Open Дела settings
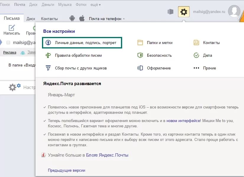The width and height of the screenshot is (244, 177). pyautogui.click(x=207, y=55)
